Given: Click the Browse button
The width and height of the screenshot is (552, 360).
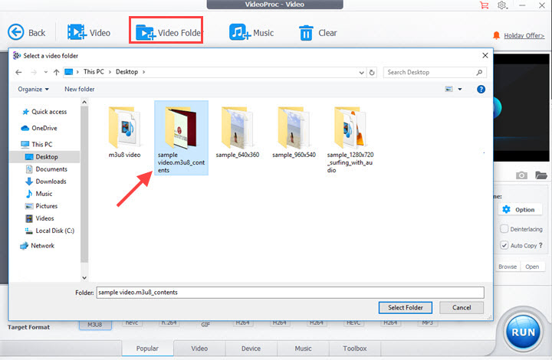Looking at the screenshot, I should click(x=508, y=267).
